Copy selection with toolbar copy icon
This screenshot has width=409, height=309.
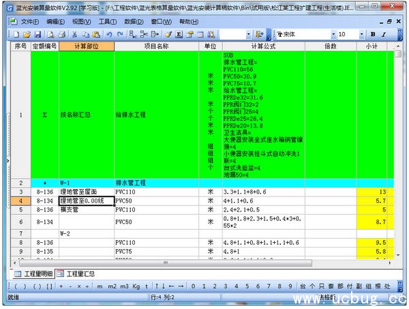86,35
